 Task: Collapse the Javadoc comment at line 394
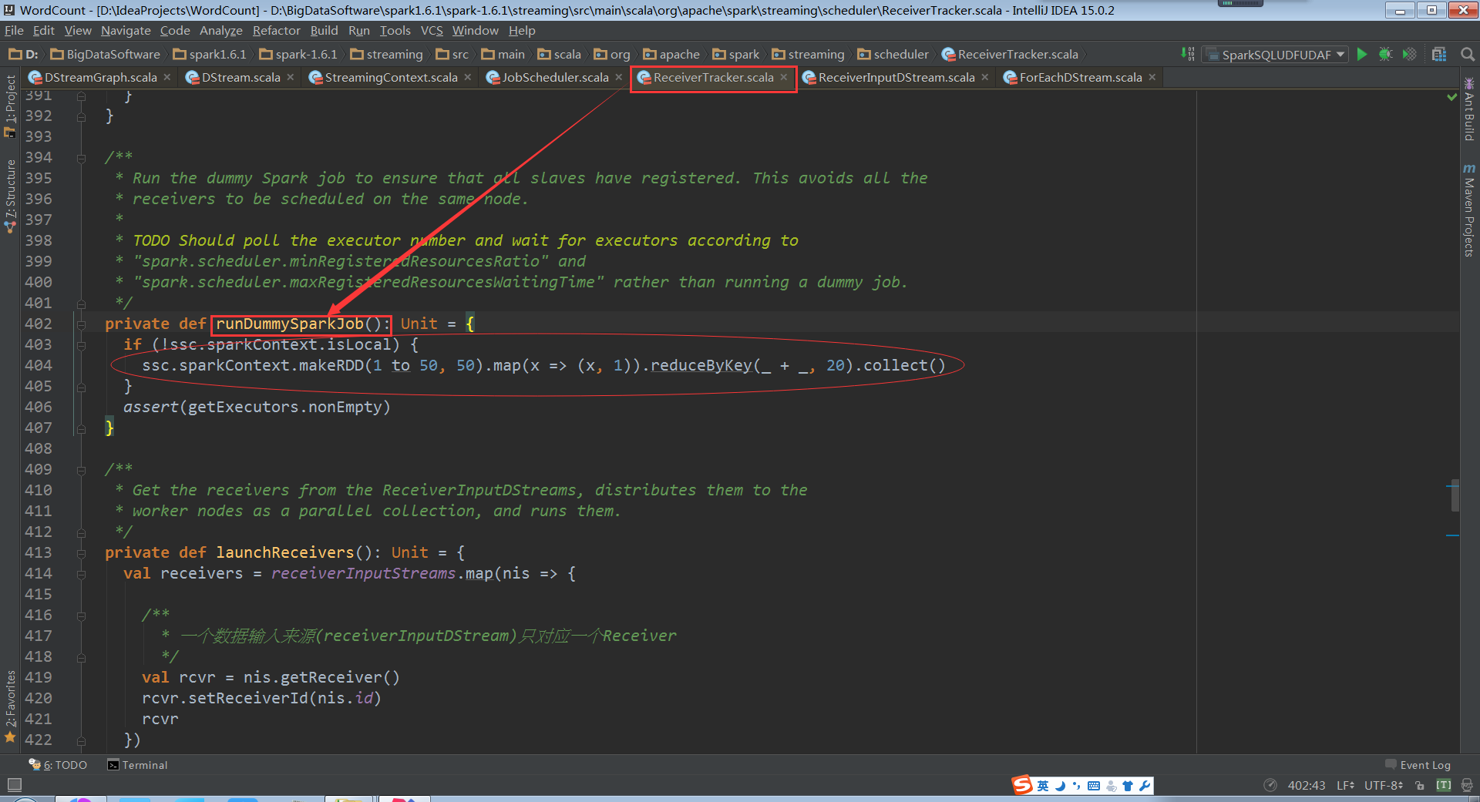pos(81,158)
